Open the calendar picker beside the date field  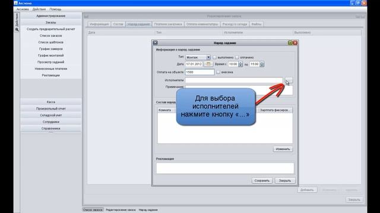[208, 64]
